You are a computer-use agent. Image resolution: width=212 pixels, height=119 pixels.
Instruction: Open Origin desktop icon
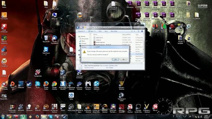coord(13,85)
